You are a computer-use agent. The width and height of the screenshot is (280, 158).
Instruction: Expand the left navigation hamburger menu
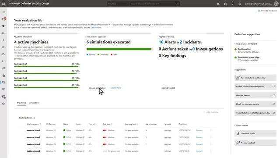point(4,12)
